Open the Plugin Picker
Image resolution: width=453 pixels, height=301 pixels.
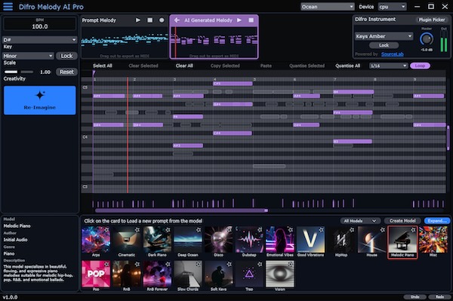click(x=432, y=20)
